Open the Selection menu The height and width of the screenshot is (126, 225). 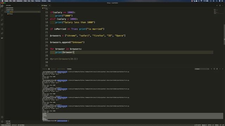(x=20, y=1)
